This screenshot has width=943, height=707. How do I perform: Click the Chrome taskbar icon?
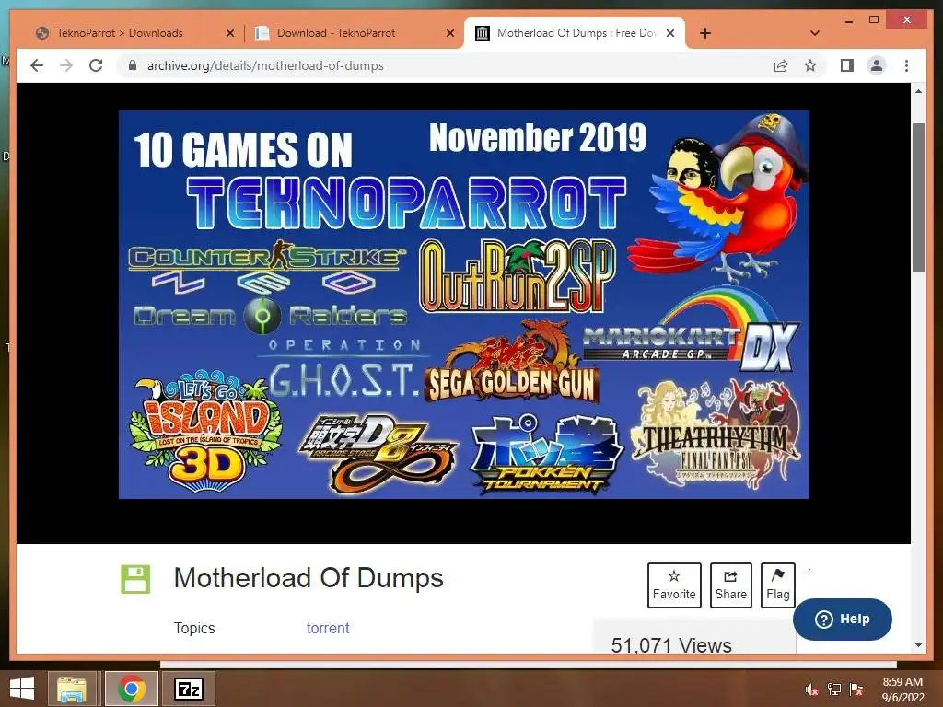point(132,689)
